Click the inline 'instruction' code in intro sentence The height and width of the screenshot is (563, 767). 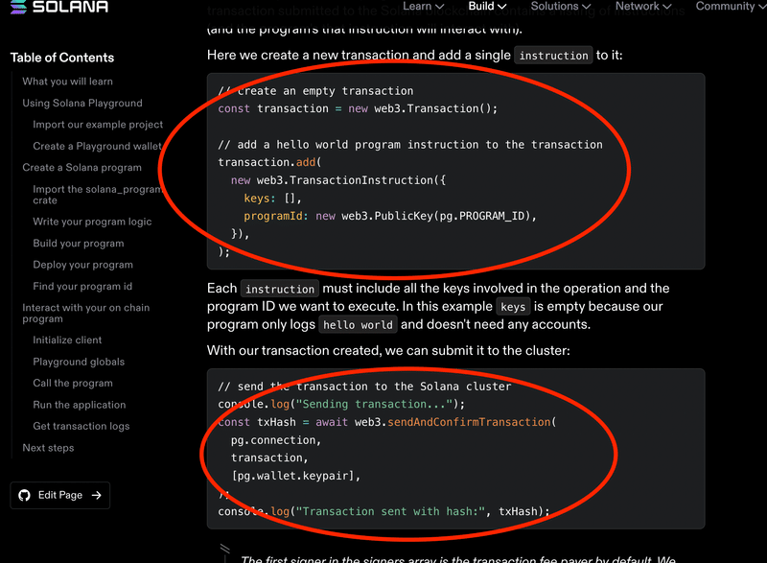tap(553, 56)
